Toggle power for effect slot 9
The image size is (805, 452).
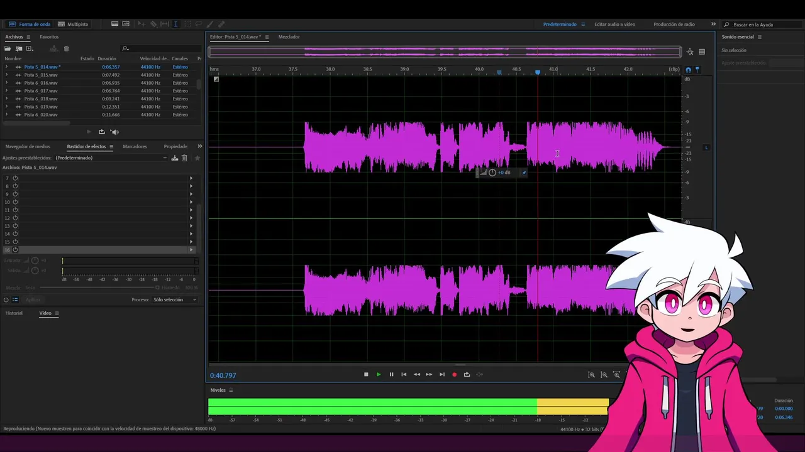click(15, 194)
